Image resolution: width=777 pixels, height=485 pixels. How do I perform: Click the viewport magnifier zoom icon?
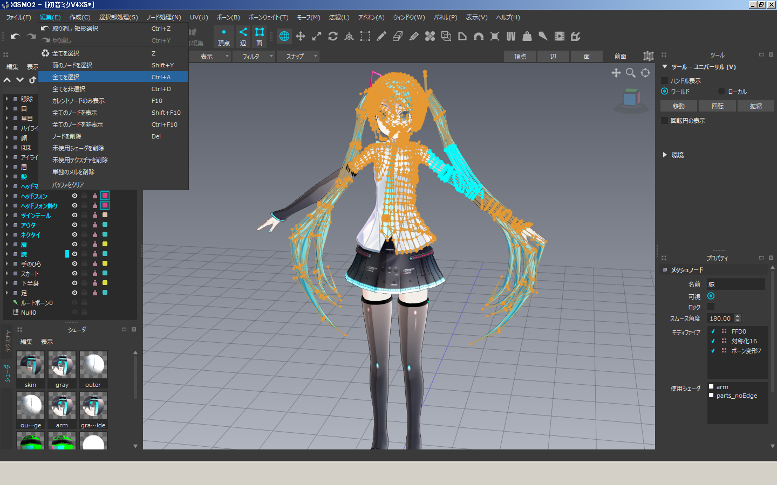coord(630,73)
